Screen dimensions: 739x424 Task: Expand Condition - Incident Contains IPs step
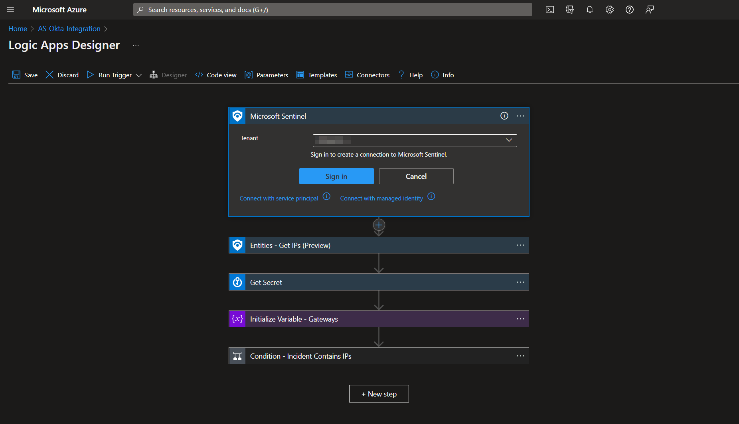coord(379,356)
